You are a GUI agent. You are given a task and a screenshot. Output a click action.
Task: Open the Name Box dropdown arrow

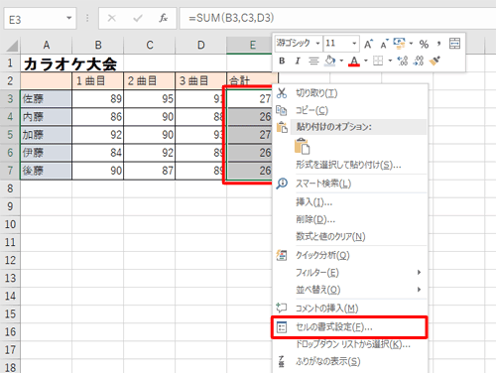pyautogui.click(x=68, y=18)
